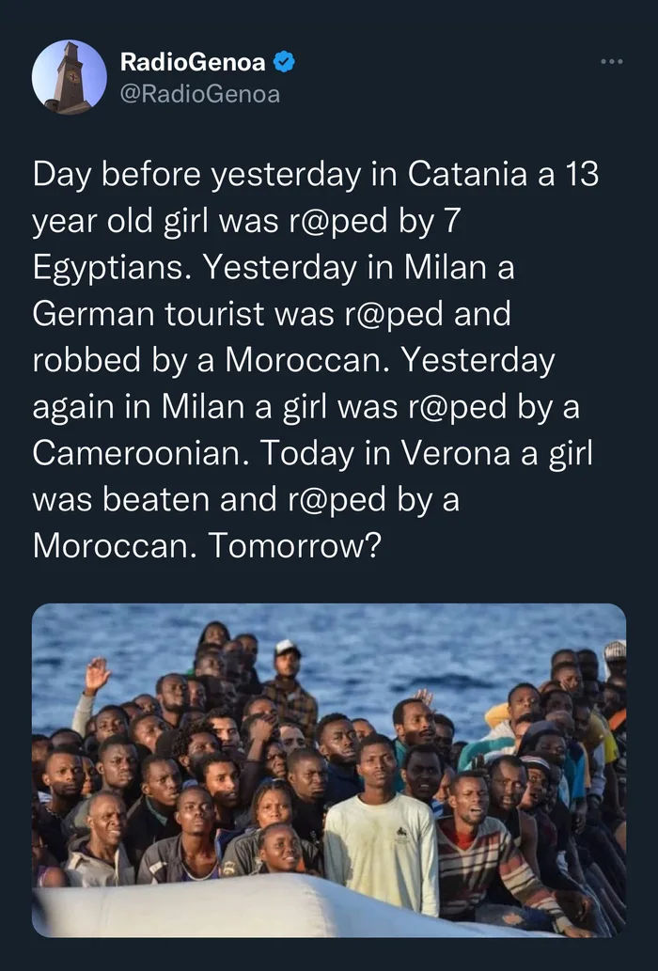Viewport: 658px width, 971px height.
Task: Click the RadioGenoa display name
Action: (x=193, y=62)
